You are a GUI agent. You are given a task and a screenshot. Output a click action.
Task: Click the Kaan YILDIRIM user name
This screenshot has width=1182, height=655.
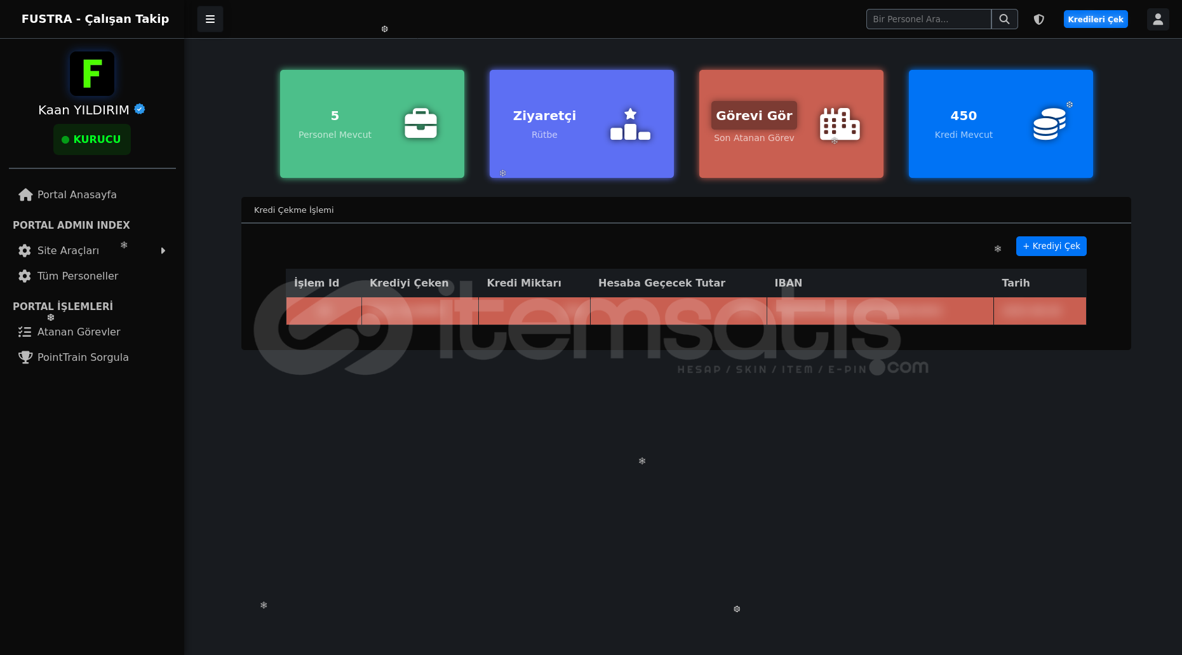(84, 110)
